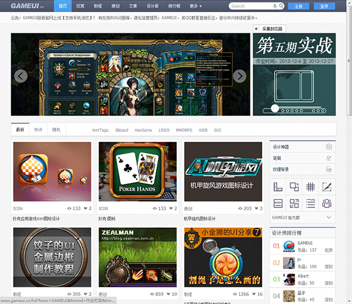Open the Blizzard hot tag
The image size is (352, 304).
pos(121,130)
